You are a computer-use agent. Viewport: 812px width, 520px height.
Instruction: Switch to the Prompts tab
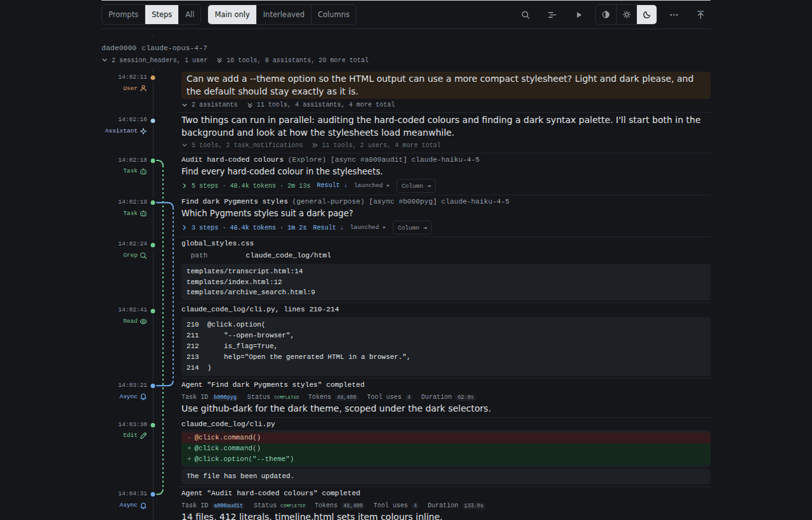click(x=123, y=15)
